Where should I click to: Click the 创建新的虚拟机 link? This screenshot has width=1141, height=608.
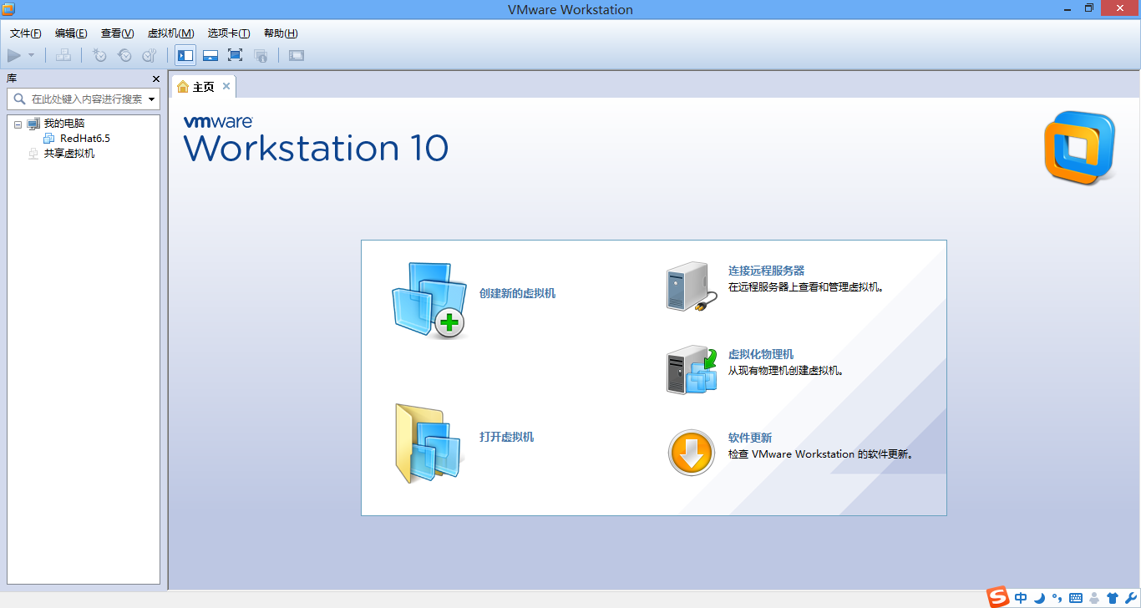(517, 293)
